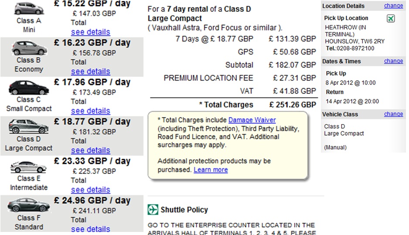Click the Class F Standard car image
Viewport: 409px width, 235px height.
tap(29, 205)
